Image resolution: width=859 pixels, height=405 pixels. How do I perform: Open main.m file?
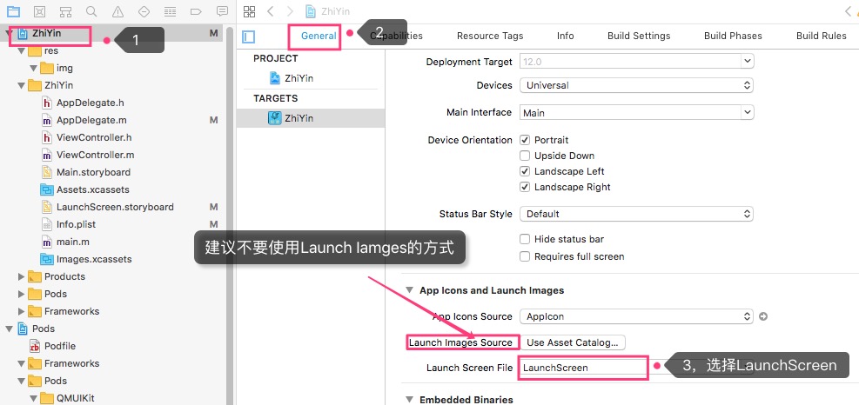(73, 242)
